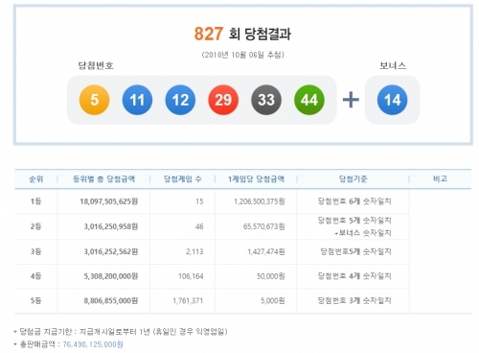Click winner count 1,761,371
Image resolution: width=479 pixels, height=353 pixels.
coord(188,300)
